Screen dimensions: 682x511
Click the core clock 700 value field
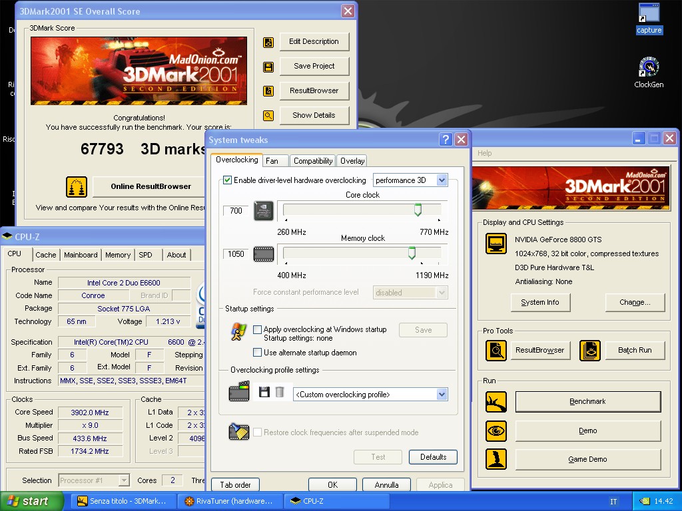pyautogui.click(x=236, y=211)
